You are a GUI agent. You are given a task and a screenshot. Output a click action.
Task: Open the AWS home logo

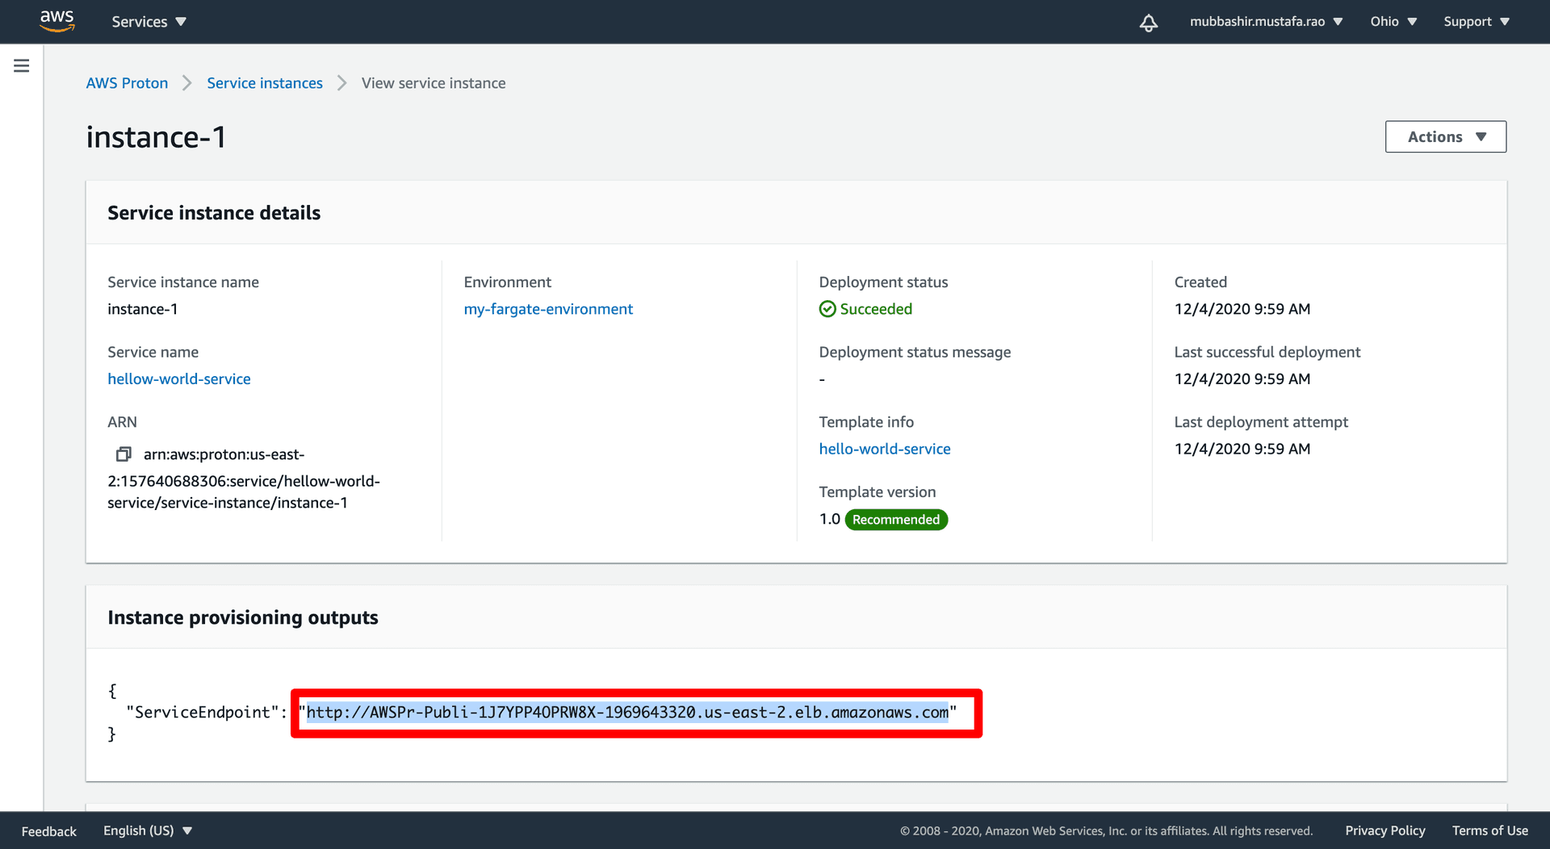(x=57, y=21)
